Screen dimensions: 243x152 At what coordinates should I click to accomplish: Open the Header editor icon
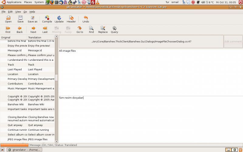(71, 19)
